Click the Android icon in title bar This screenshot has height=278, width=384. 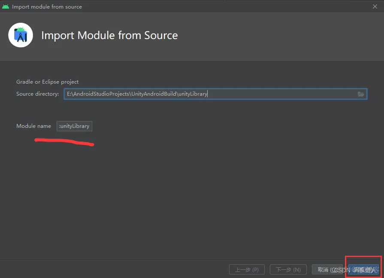tap(6, 6)
